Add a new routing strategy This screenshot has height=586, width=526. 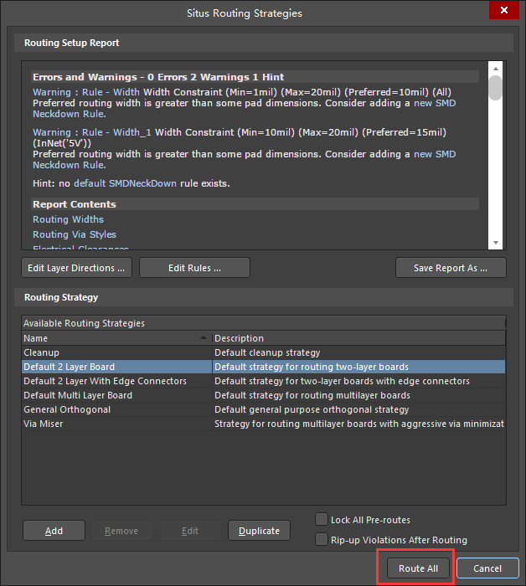coord(54,531)
